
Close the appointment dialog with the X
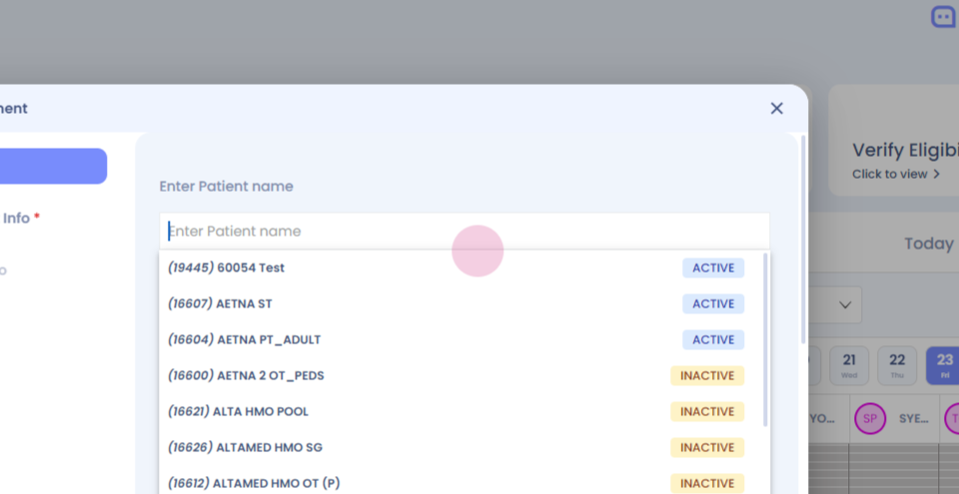[777, 108]
